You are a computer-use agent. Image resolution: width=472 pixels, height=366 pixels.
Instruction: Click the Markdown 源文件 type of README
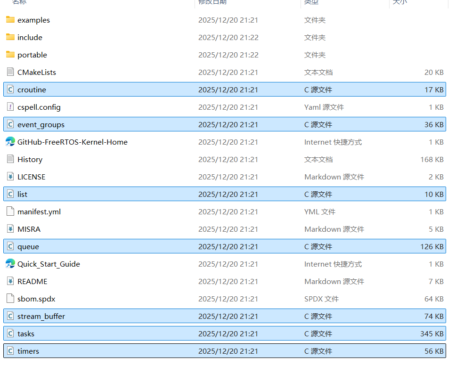click(334, 281)
